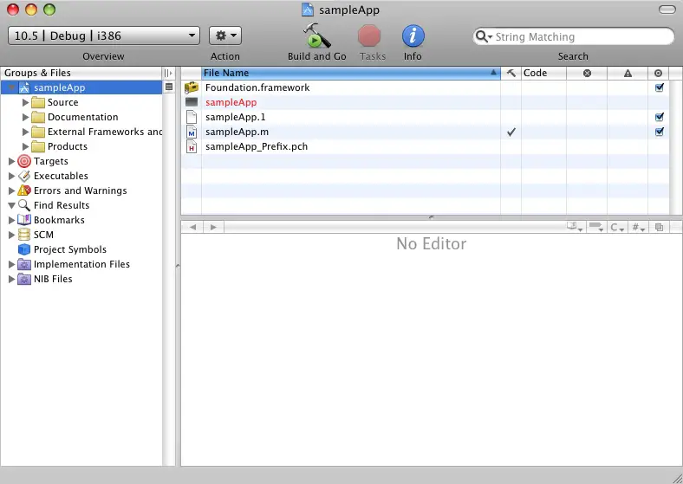Open the 10.5 Debug i386 Overview dropdown
This screenshot has height=484, width=683.
click(x=104, y=35)
